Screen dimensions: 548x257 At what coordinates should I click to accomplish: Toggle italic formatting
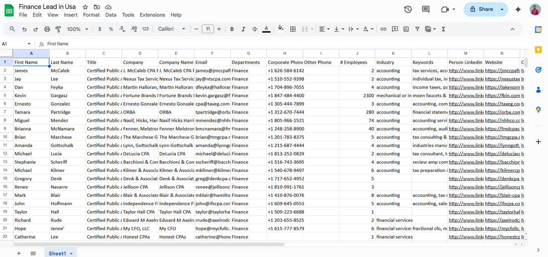tap(243, 29)
